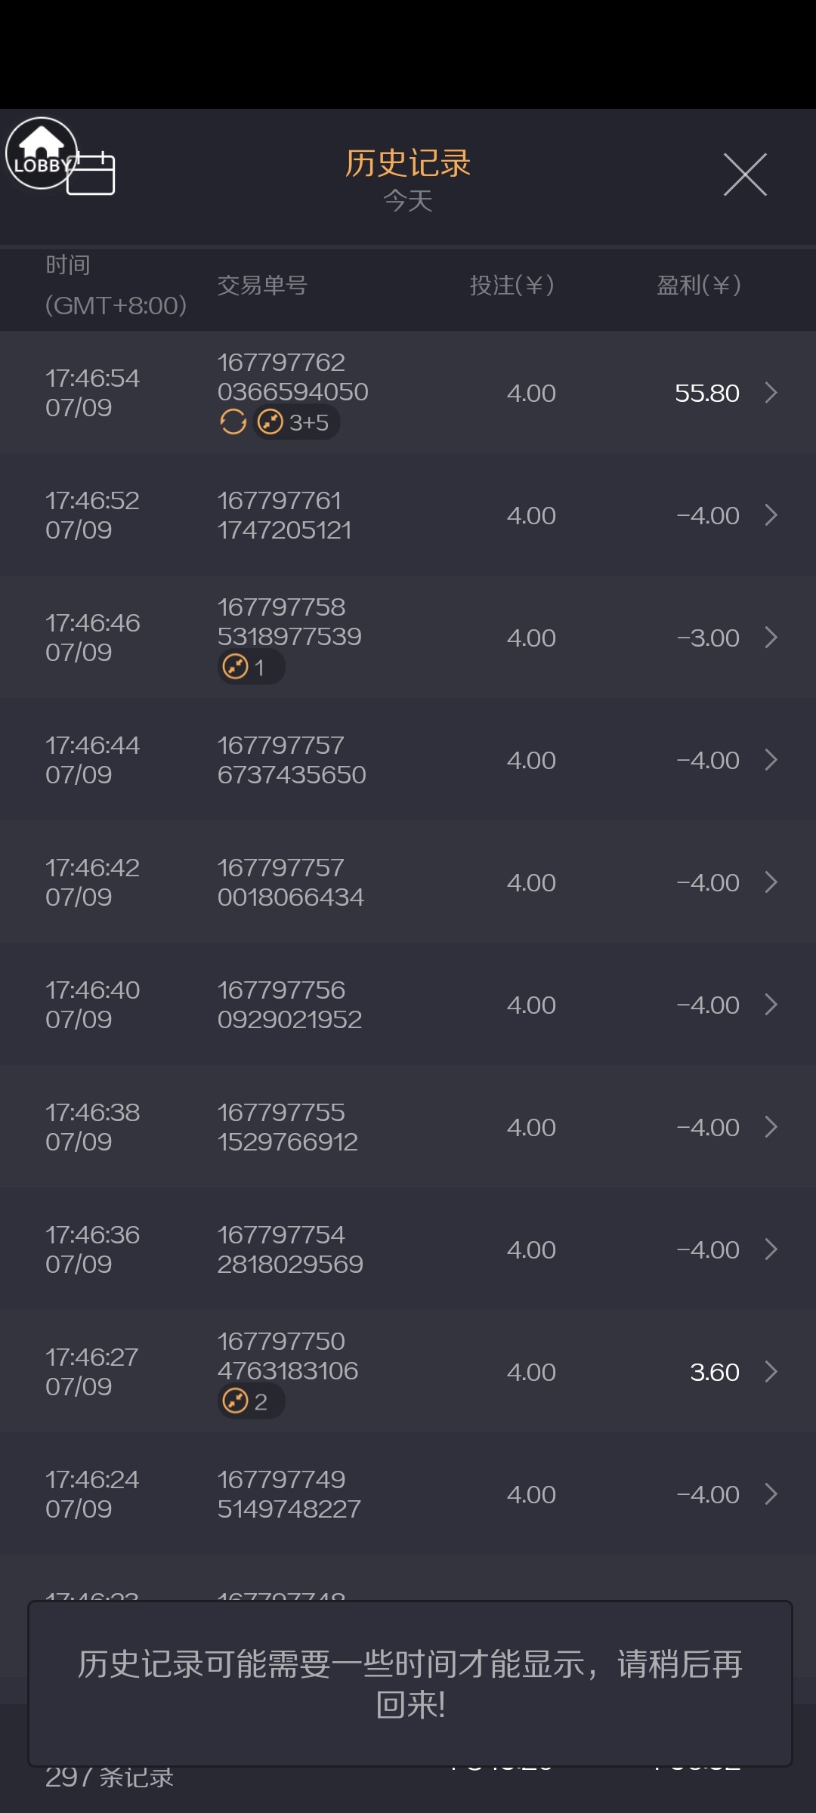Click the 历史记录 title
816x1813 pixels.
point(408,163)
